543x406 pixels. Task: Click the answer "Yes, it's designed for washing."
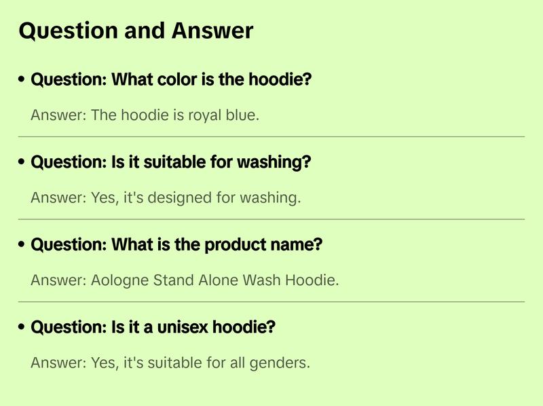(x=165, y=198)
